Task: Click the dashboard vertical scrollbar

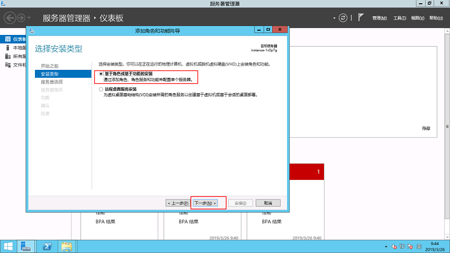Action: (447, 126)
